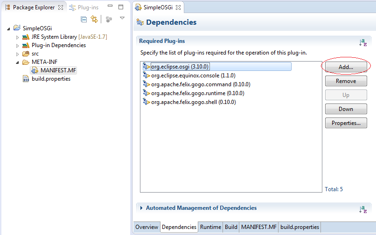Image resolution: width=376 pixels, height=235 pixels.
Task: Select MANIFEST.MF in the tree
Action: coord(58,70)
